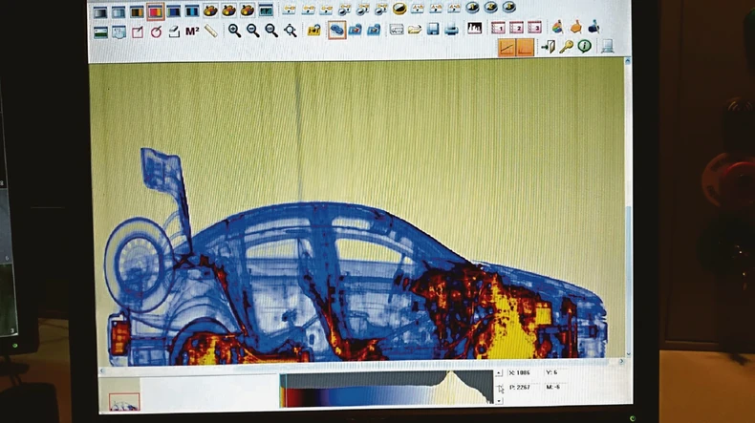Open the histogram display icon
Image resolution: width=755 pixels, height=423 pixels.
pyautogui.click(x=474, y=29)
